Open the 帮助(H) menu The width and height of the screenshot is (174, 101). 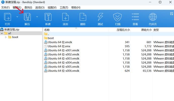coord(76,8)
